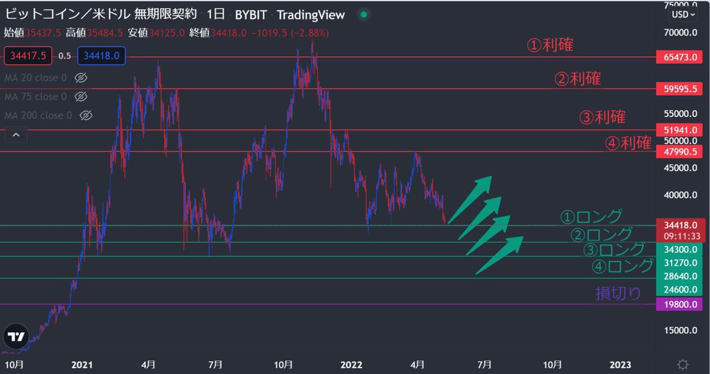The image size is (710, 374).
Task: Click the current price 34418.0 label
Action: (x=680, y=225)
